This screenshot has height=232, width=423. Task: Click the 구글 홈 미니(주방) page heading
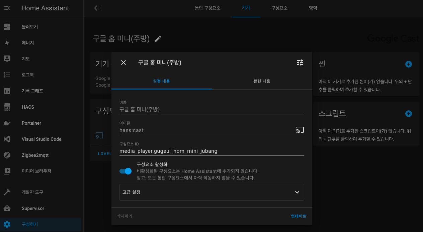coord(121,38)
